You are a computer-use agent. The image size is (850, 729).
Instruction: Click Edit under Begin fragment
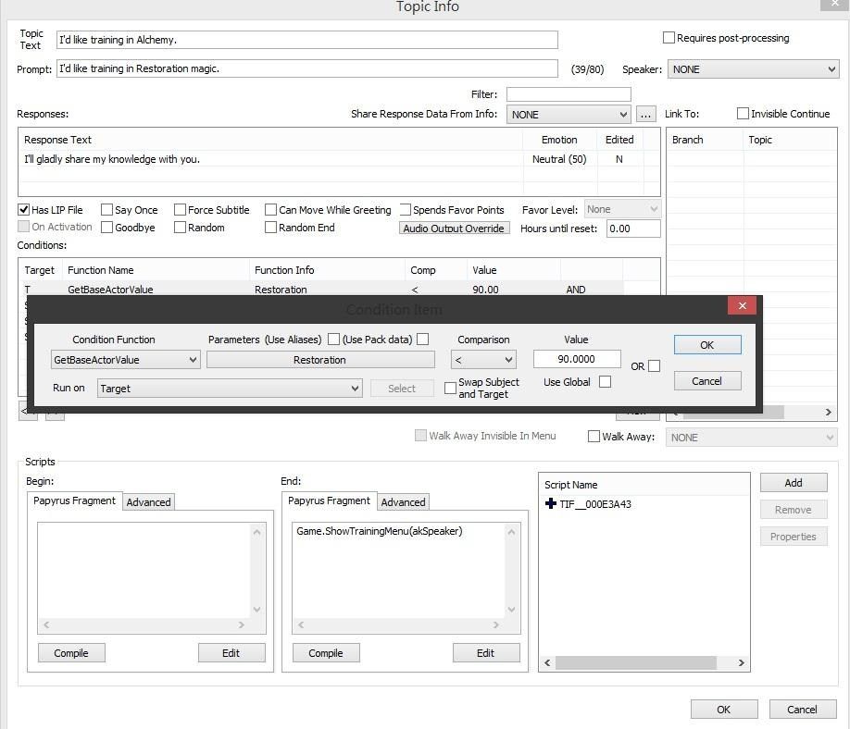coord(231,652)
